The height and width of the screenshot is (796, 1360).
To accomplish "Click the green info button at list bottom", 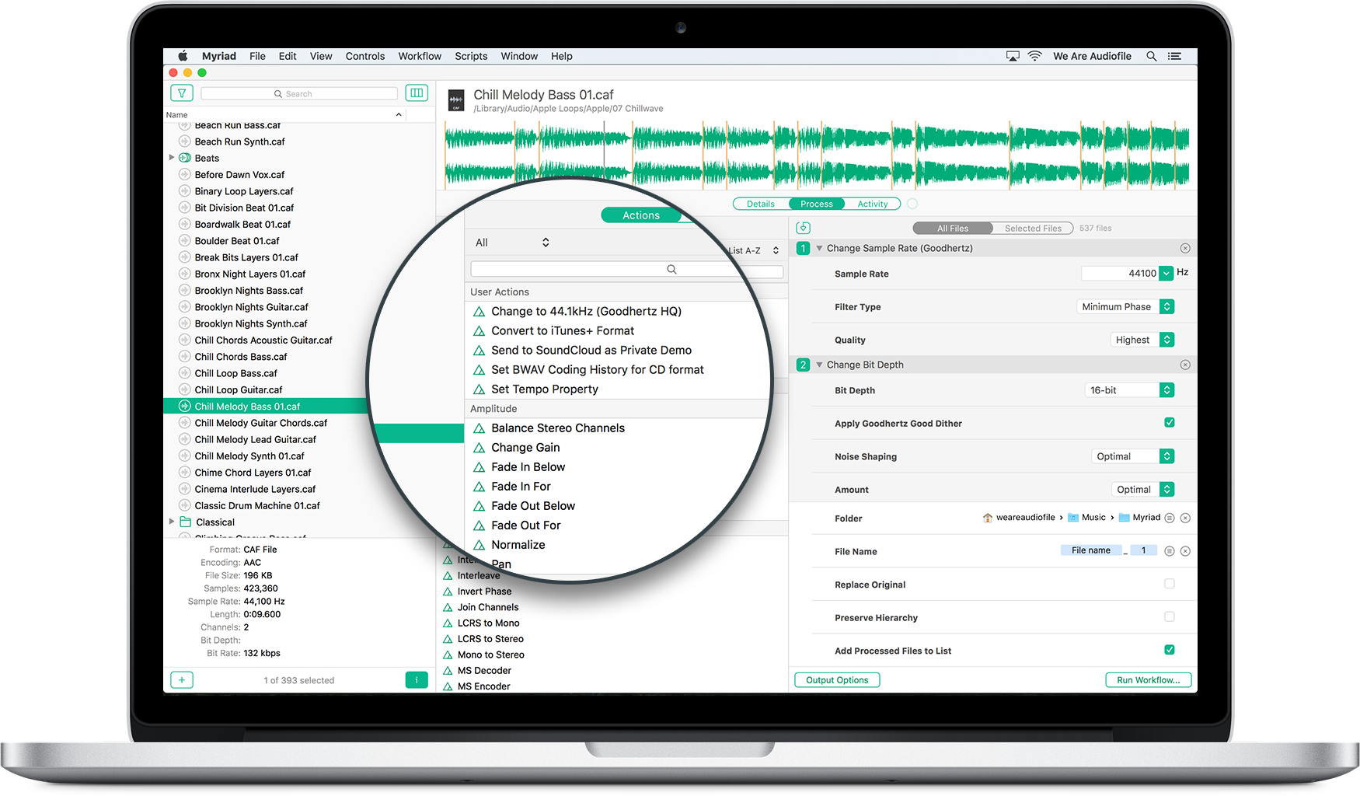I will point(417,680).
